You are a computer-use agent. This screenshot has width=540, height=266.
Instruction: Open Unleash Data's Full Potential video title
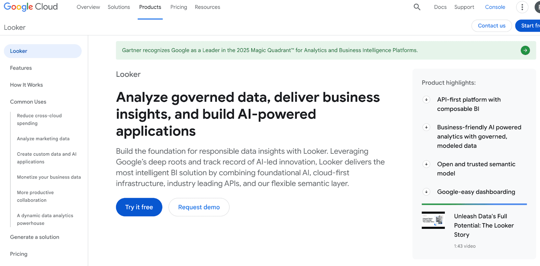point(484,226)
